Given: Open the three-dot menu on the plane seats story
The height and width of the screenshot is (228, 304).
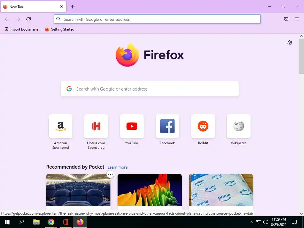Looking at the screenshot, I should coord(110,174).
